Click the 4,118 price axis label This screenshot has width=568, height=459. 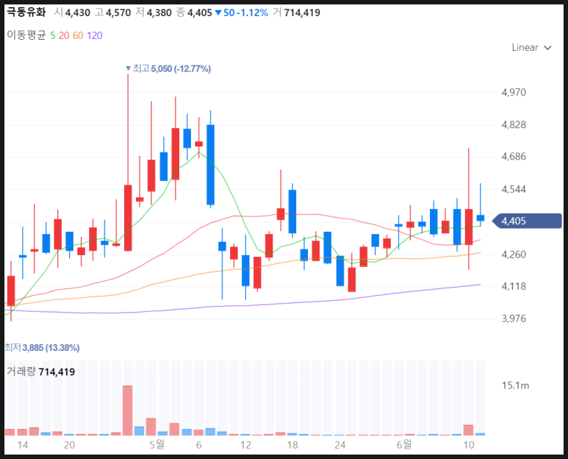point(514,286)
